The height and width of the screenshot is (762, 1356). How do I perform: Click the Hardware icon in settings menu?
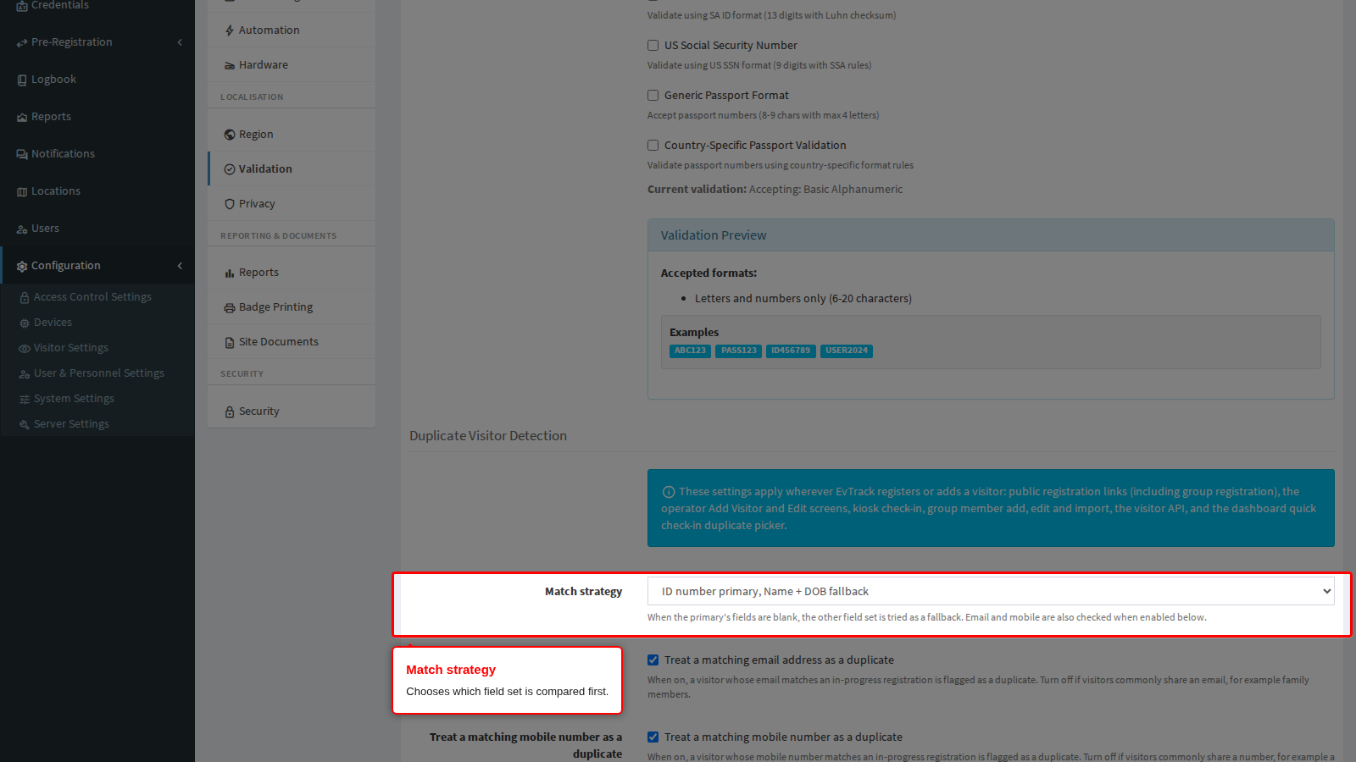pyautogui.click(x=229, y=65)
